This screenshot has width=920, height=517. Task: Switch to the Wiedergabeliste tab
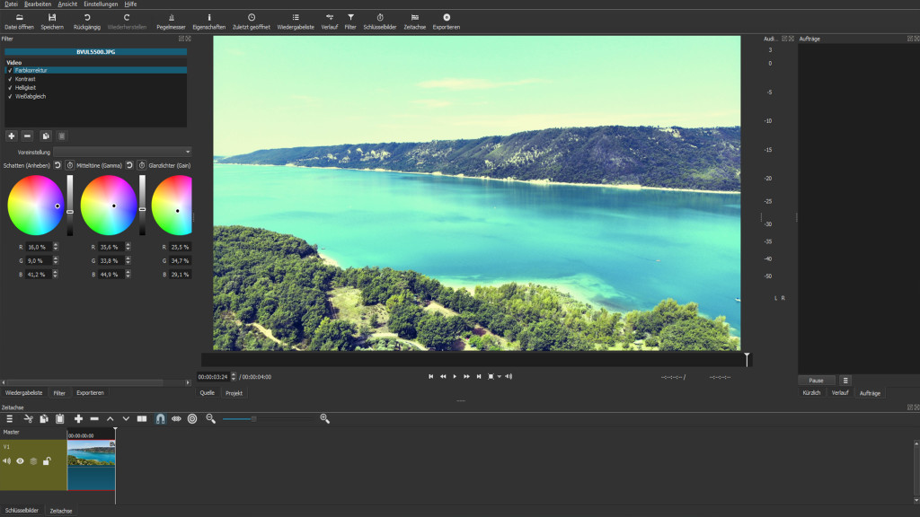coord(23,393)
